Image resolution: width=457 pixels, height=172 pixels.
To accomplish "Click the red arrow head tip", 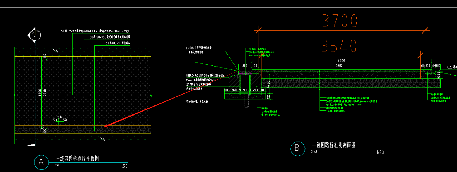I will (105, 126).
